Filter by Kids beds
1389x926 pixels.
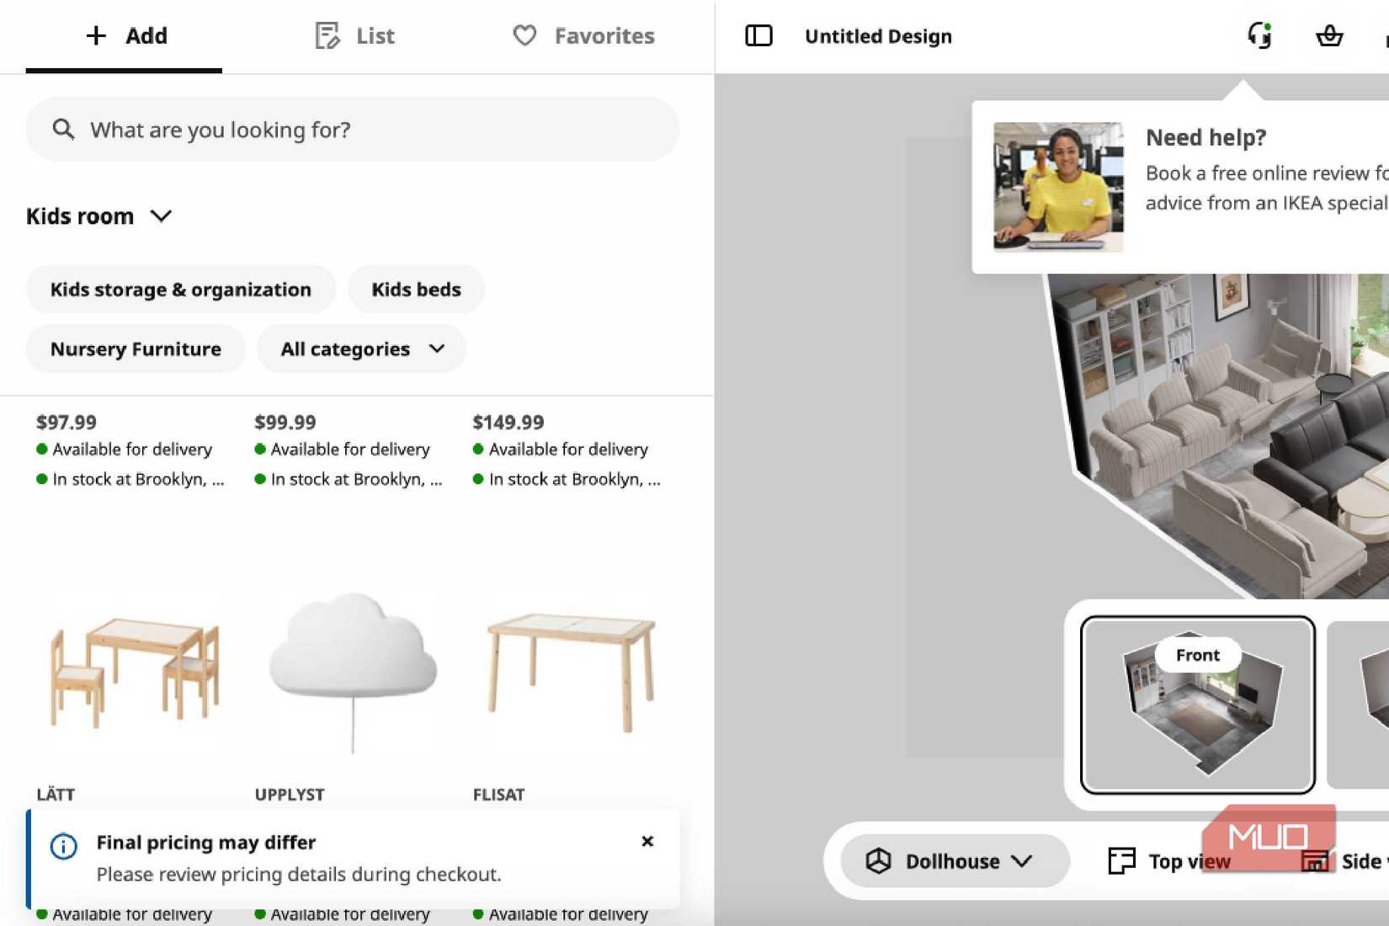click(x=417, y=290)
